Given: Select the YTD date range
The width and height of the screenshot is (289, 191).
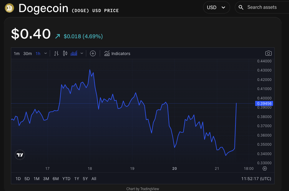Looking at the screenshot, I should (x=66, y=179).
